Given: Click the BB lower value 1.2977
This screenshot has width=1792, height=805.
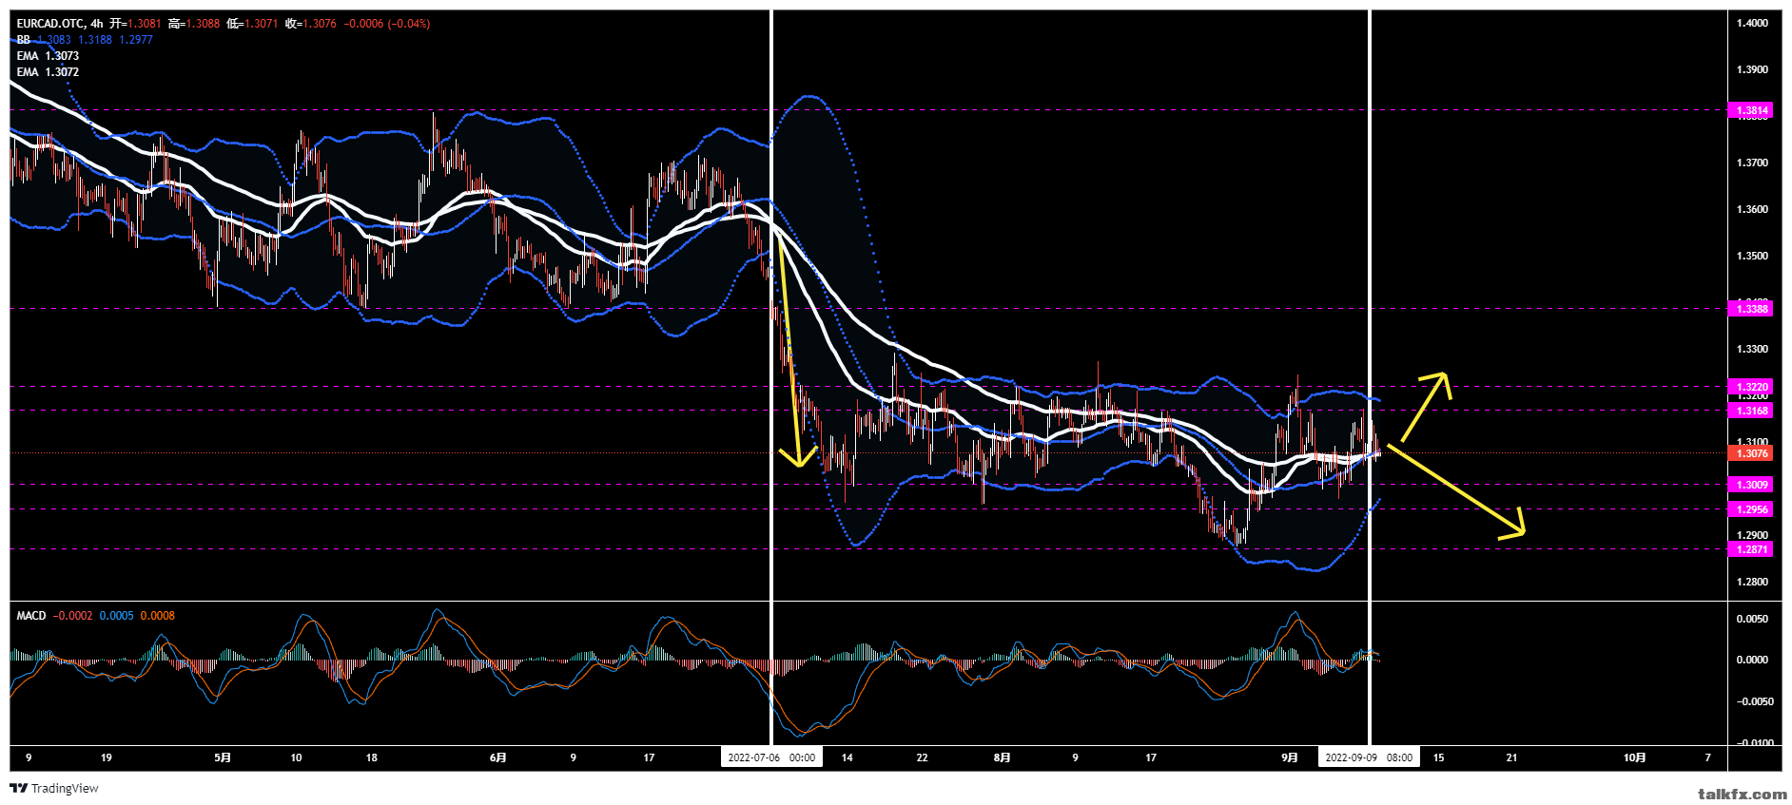Looking at the screenshot, I should pyautogui.click(x=136, y=40).
